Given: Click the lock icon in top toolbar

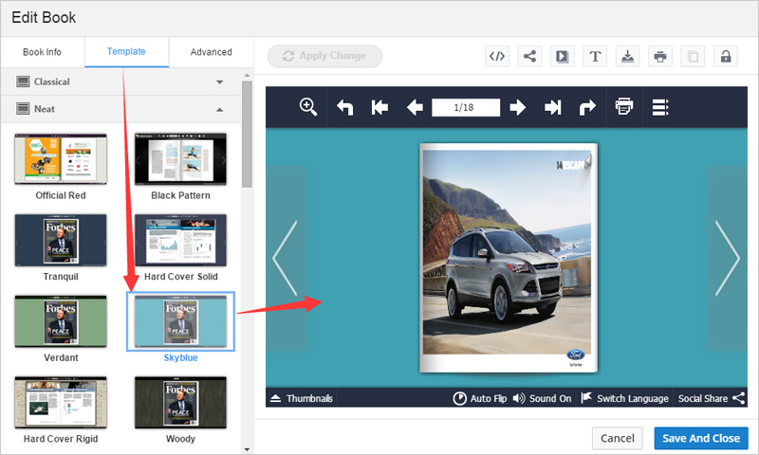Looking at the screenshot, I should pyautogui.click(x=726, y=56).
